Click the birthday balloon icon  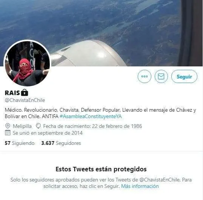tap(38, 126)
